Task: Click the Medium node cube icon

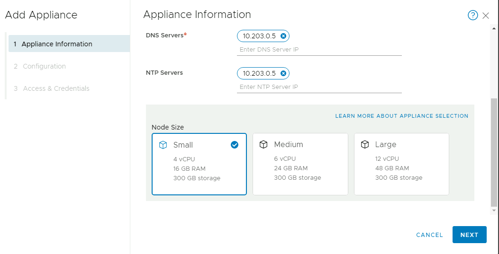Action: (263, 145)
